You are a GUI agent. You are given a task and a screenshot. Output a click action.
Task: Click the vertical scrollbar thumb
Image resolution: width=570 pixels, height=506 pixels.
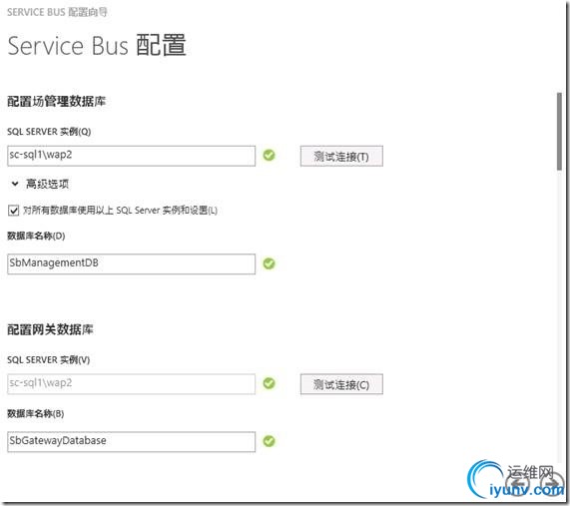[559, 132]
